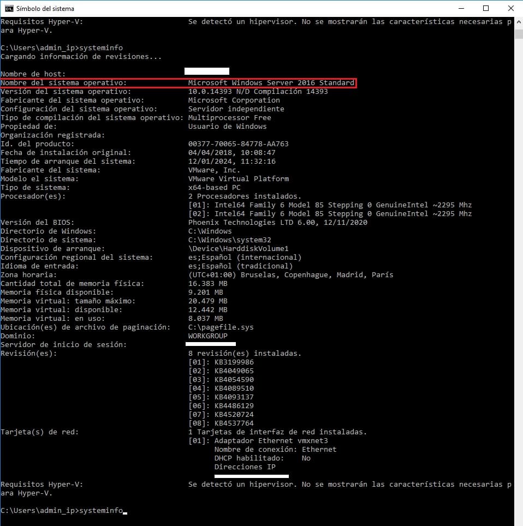523x526 pixels.
Task: Click the scrollbar up arrow
Action: [519, 22]
